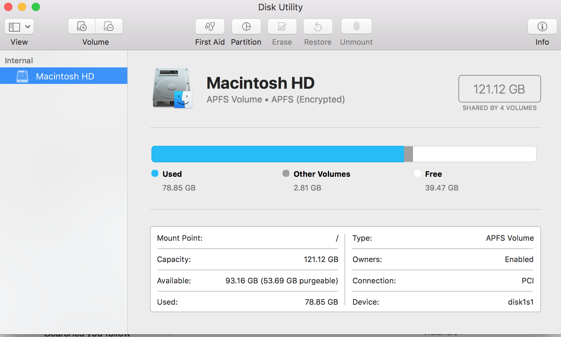This screenshot has width=561, height=337.
Task: Click the Used 78.85 GB legend value
Action: [179, 188]
